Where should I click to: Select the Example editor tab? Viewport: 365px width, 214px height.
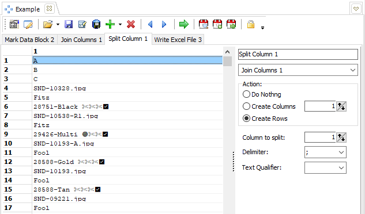28,9
